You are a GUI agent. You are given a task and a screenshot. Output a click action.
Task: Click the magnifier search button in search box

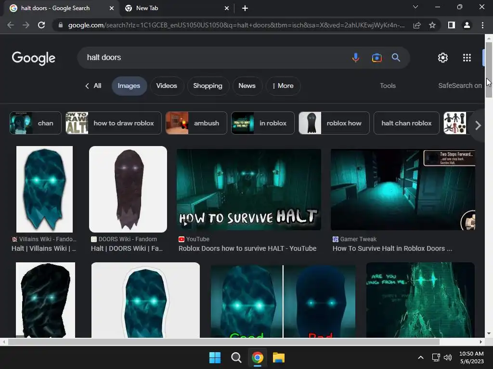click(x=396, y=58)
